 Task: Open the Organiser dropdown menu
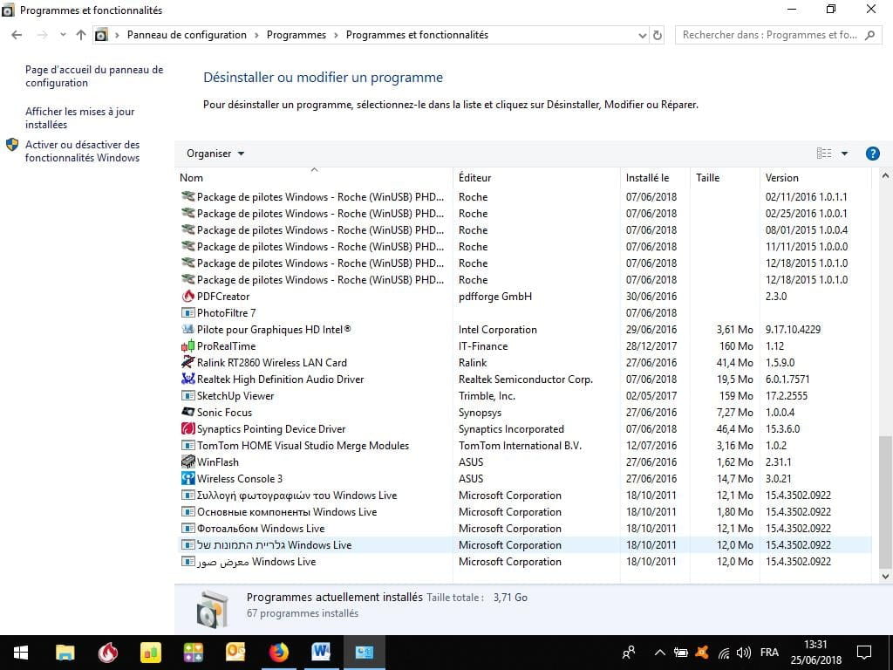[x=215, y=154]
